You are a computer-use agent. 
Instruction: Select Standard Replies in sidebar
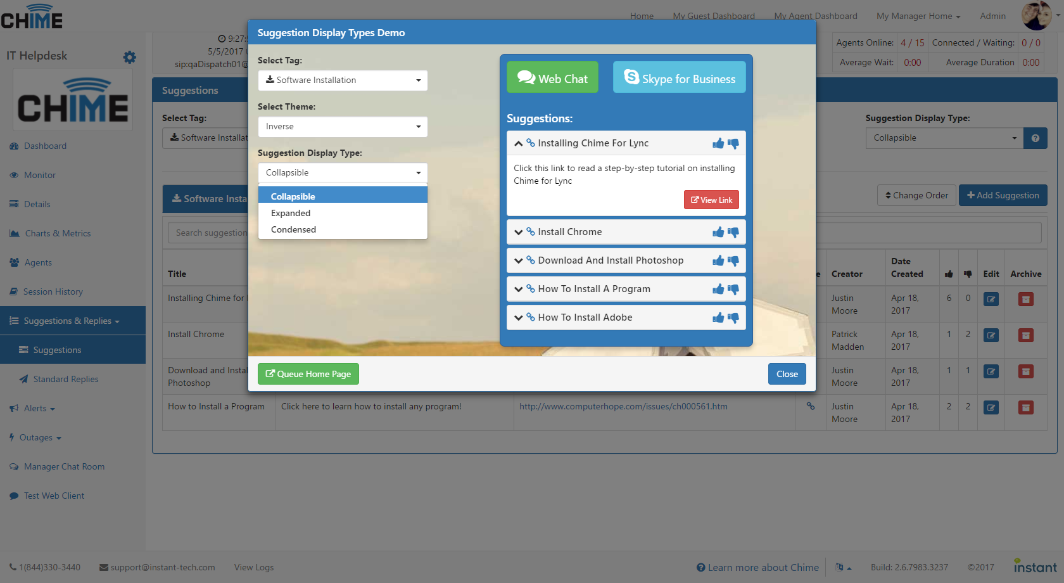[73, 379]
